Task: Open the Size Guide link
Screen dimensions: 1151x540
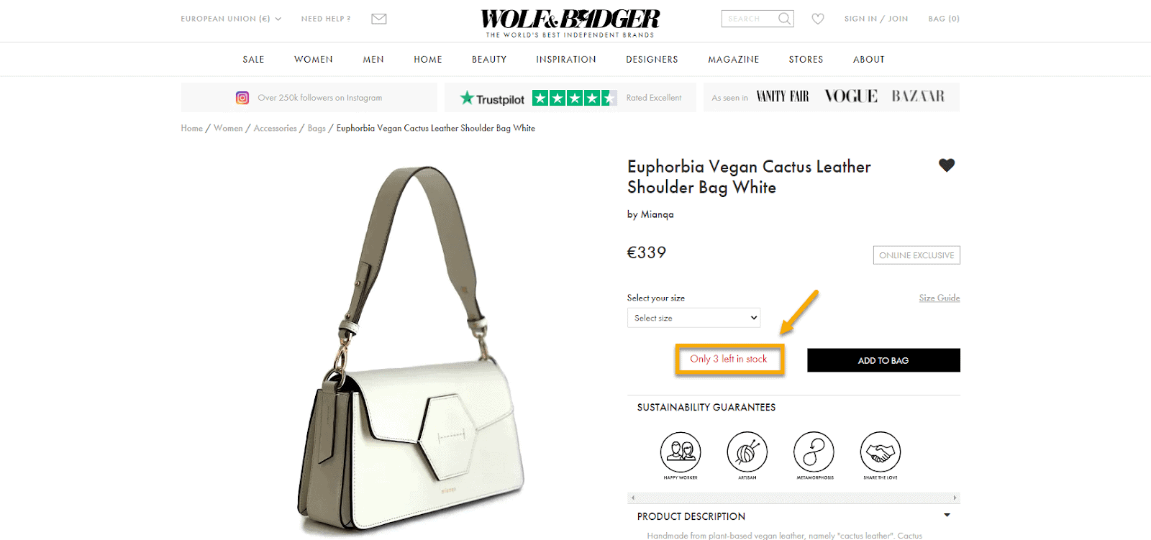Action: [x=940, y=298]
